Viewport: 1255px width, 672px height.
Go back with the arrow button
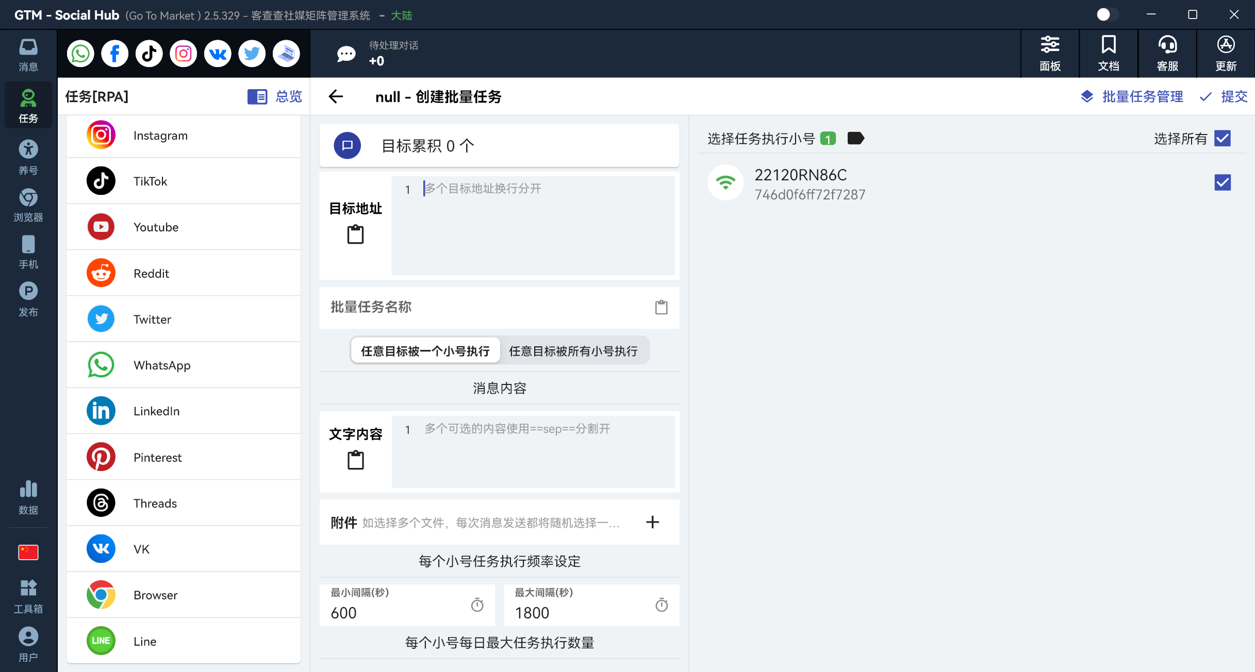click(x=336, y=96)
